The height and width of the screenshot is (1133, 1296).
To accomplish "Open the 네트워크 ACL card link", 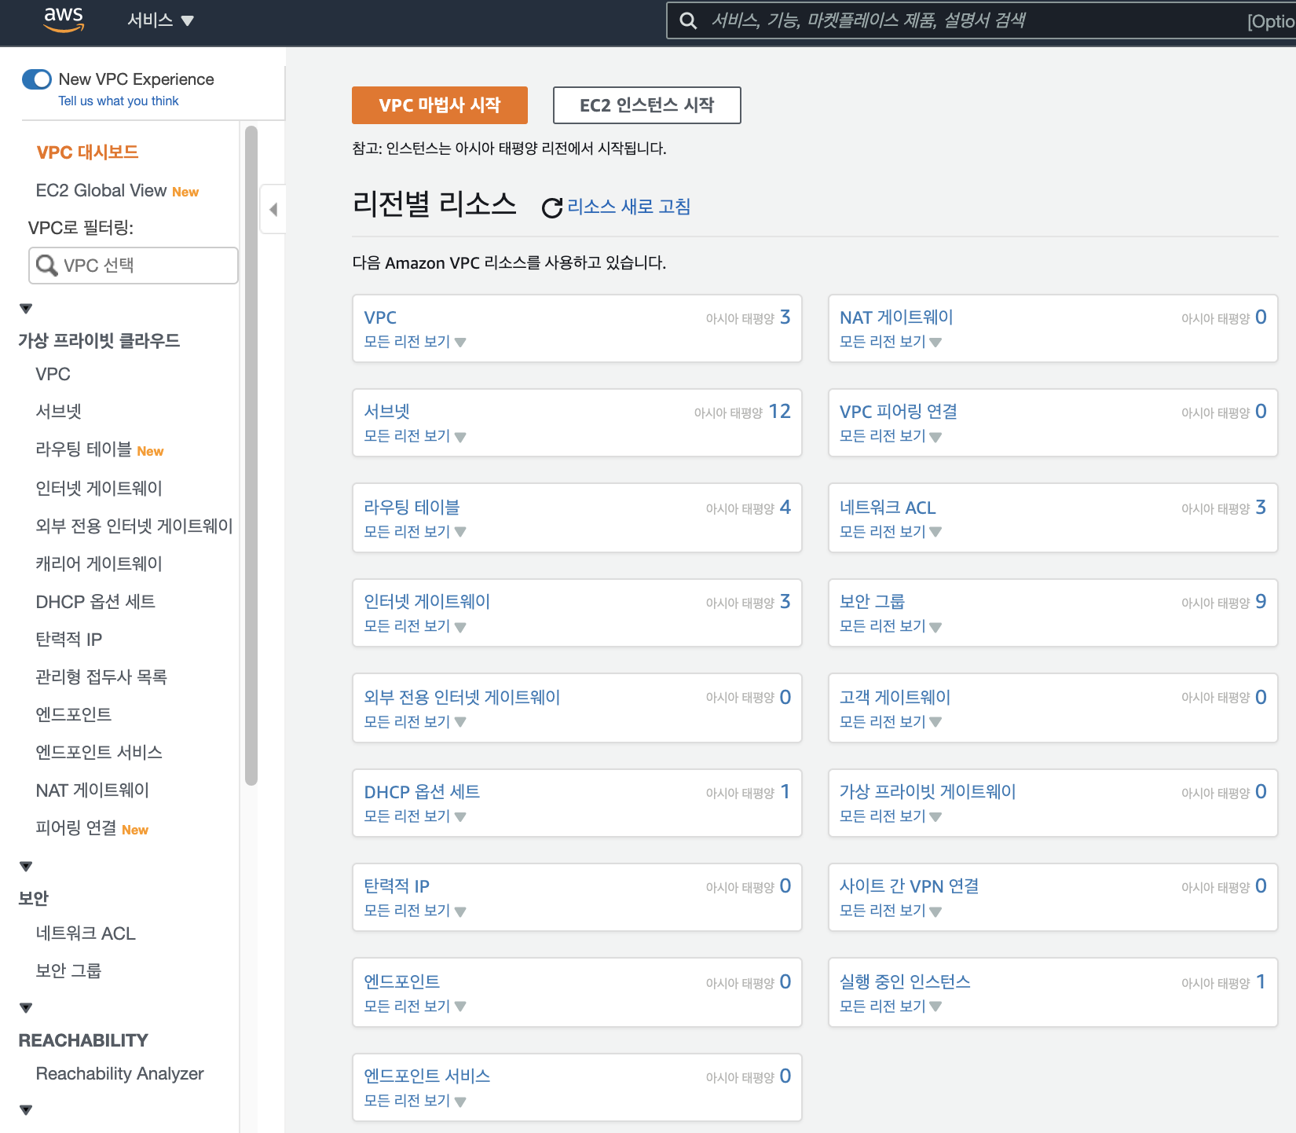I will [888, 508].
